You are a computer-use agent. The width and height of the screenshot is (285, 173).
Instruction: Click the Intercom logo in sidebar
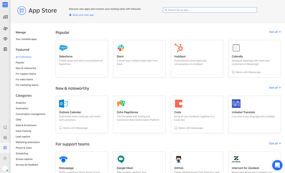point(5,4)
